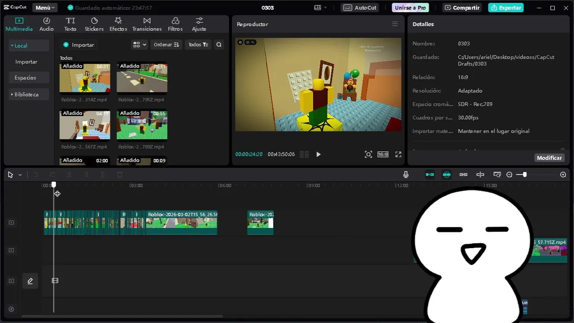Click the AutoCut button

[x=359, y=8]
